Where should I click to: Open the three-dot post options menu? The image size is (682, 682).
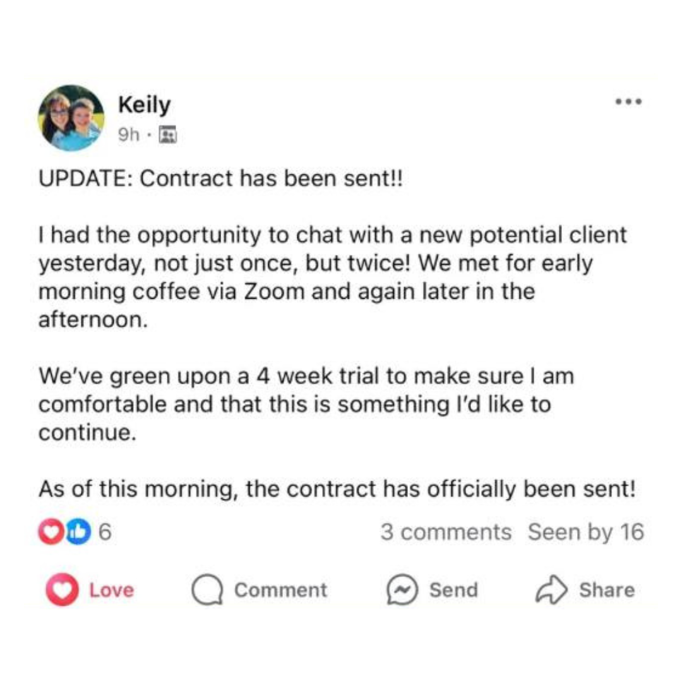click(628, 102)
